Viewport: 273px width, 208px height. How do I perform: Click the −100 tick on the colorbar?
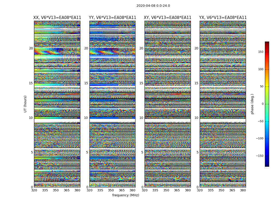(260, 139)
